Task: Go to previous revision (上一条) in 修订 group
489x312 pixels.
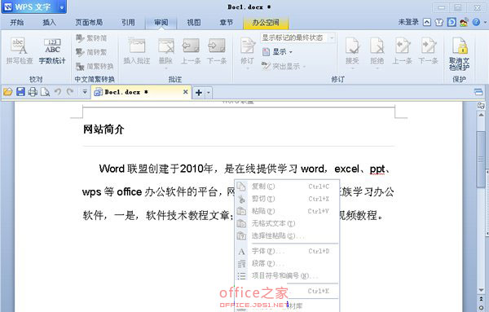Action: click(x=403, y=51)
